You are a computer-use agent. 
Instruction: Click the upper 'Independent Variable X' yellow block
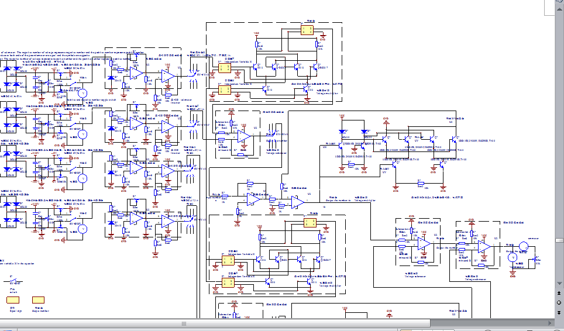[x=225, y=68]
